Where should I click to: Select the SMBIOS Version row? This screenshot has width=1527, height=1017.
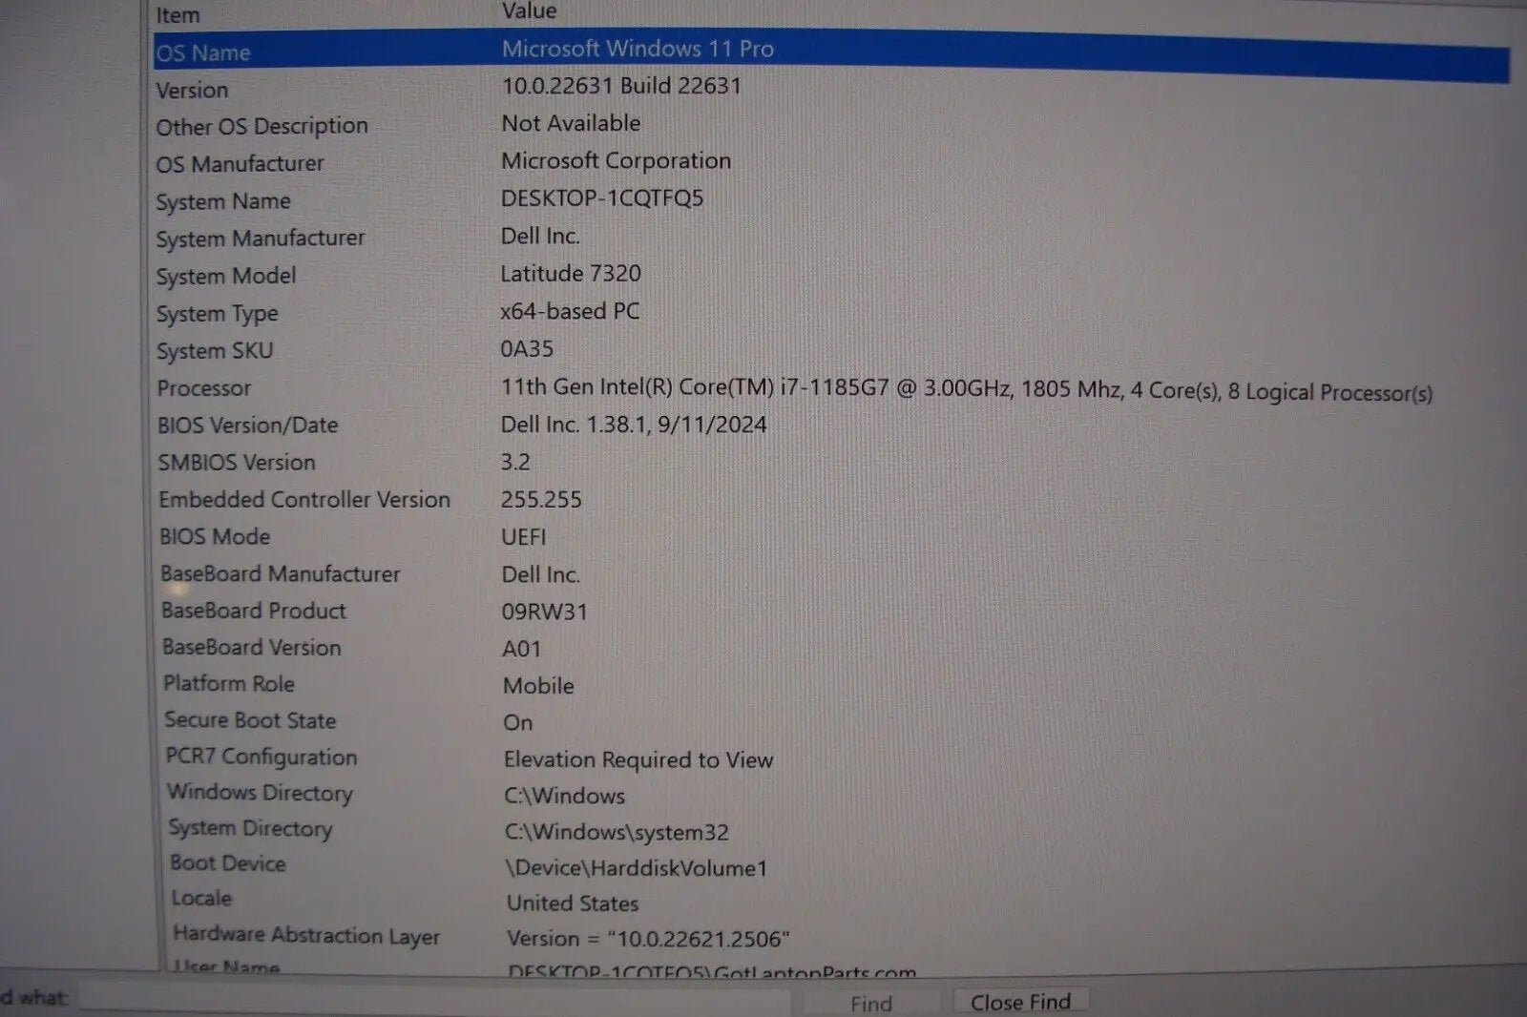point(237,463)
